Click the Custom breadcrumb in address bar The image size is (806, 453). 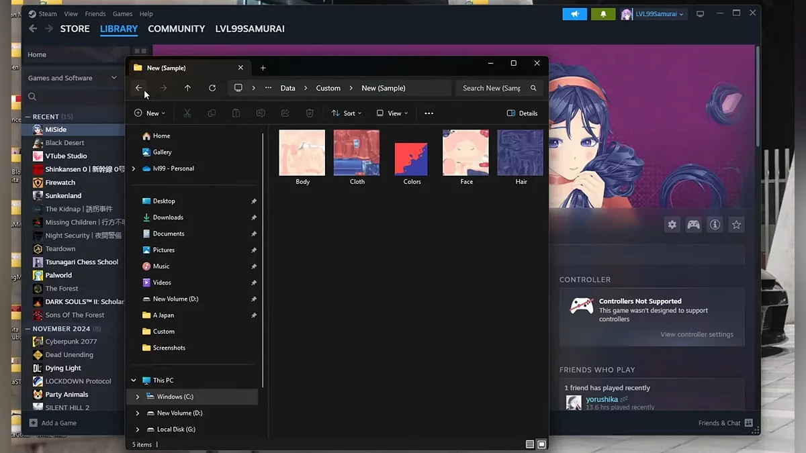click(x=328, y=88)
